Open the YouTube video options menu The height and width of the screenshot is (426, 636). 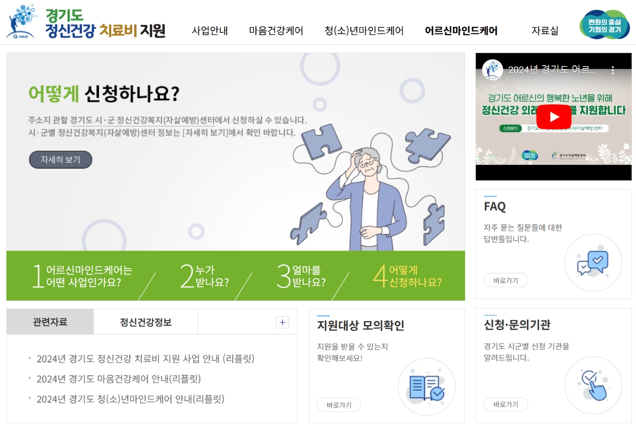tap(613, 70)
